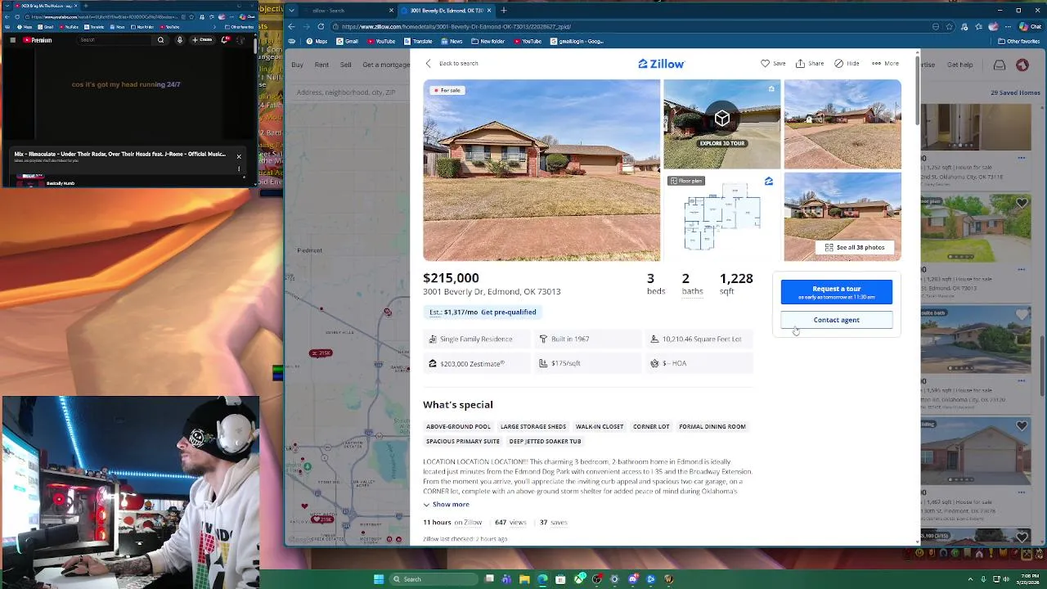Click the Request a tour button
This screenshot has width=1047, height=589.
(836, 292)
